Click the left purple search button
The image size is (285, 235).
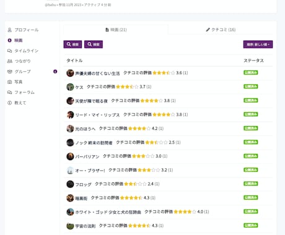pyautogui.click(x=72, y=45)
